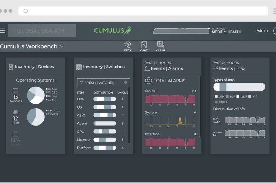Click the Overall alarms chart
This screenshot has height=183, width=276.
coord(171,99)
